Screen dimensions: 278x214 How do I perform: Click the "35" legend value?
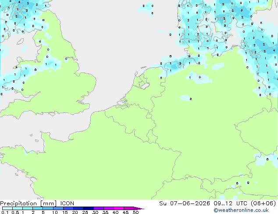tap(105, 212)
